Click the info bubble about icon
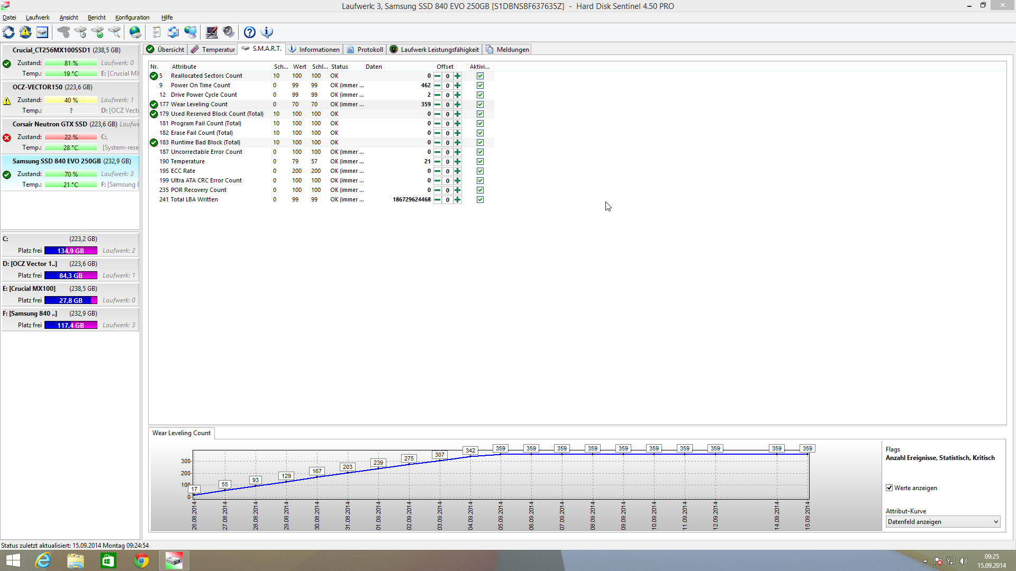1016x571 pixels. tap(267, 32)
